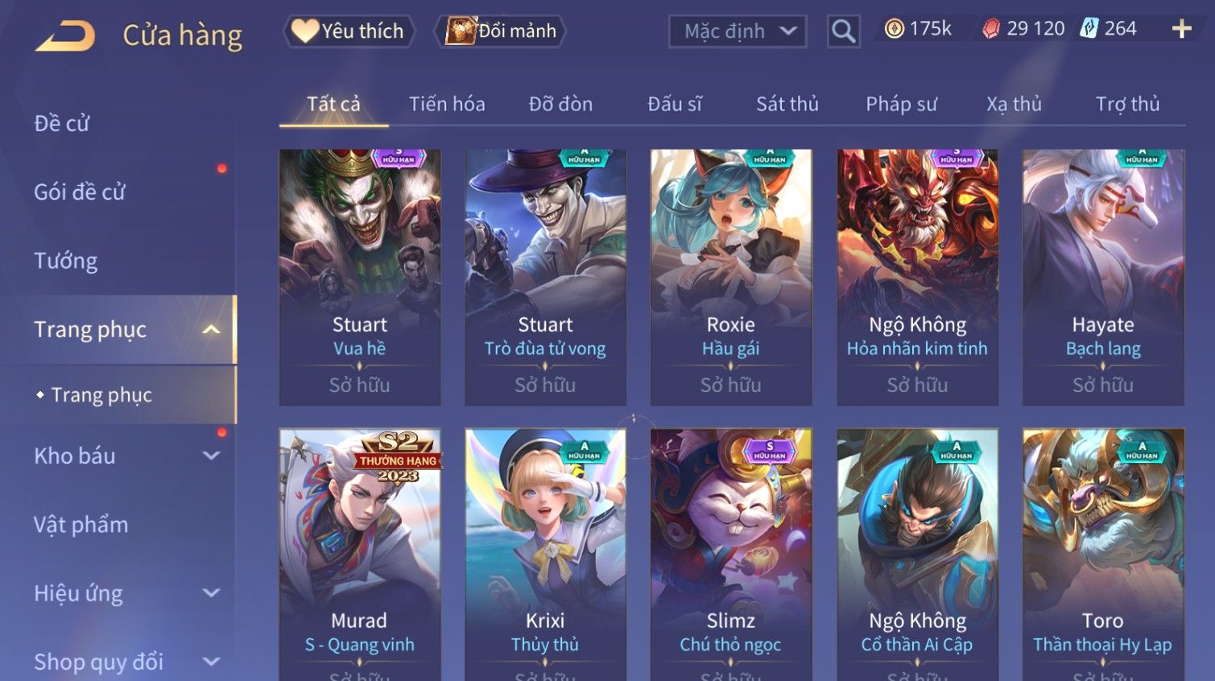This screenshot has width=1215, height=681.
Task: Open the Mặc định sort dropdown
Action: (x=737, y=31)
